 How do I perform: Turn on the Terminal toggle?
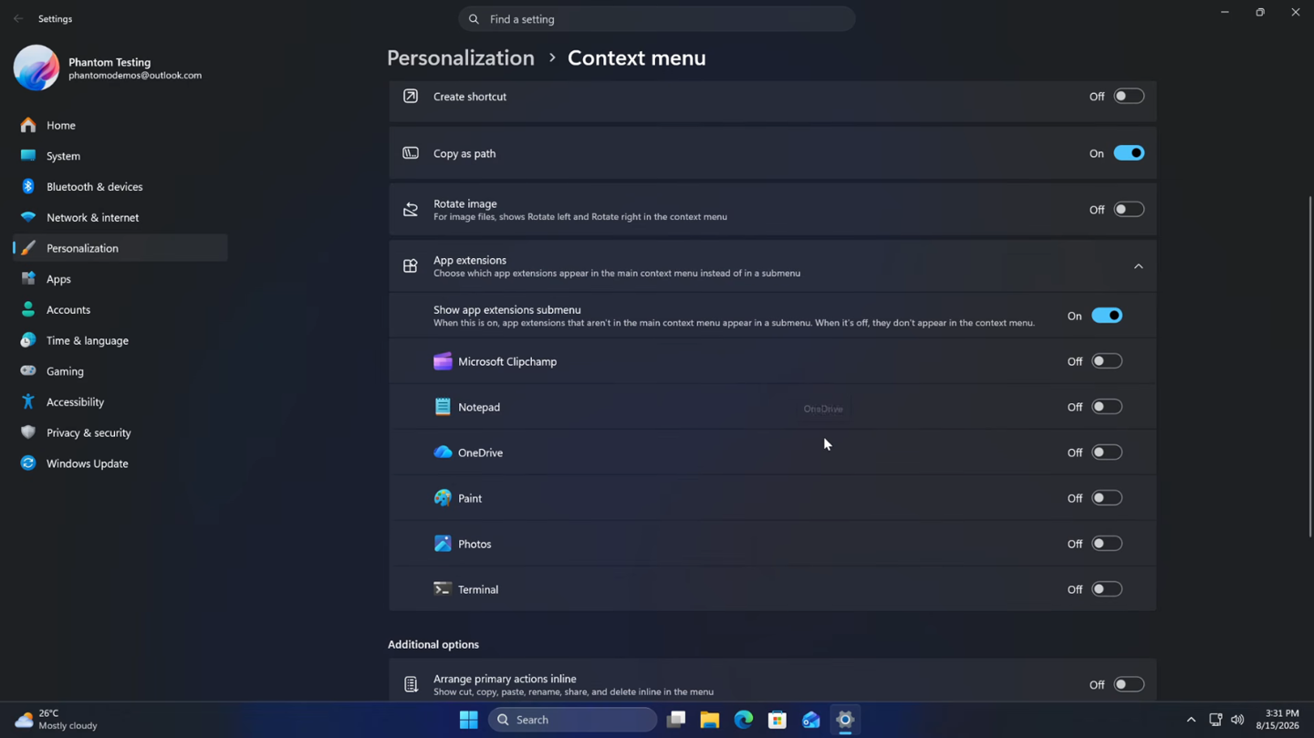(x=1107, y=589)
